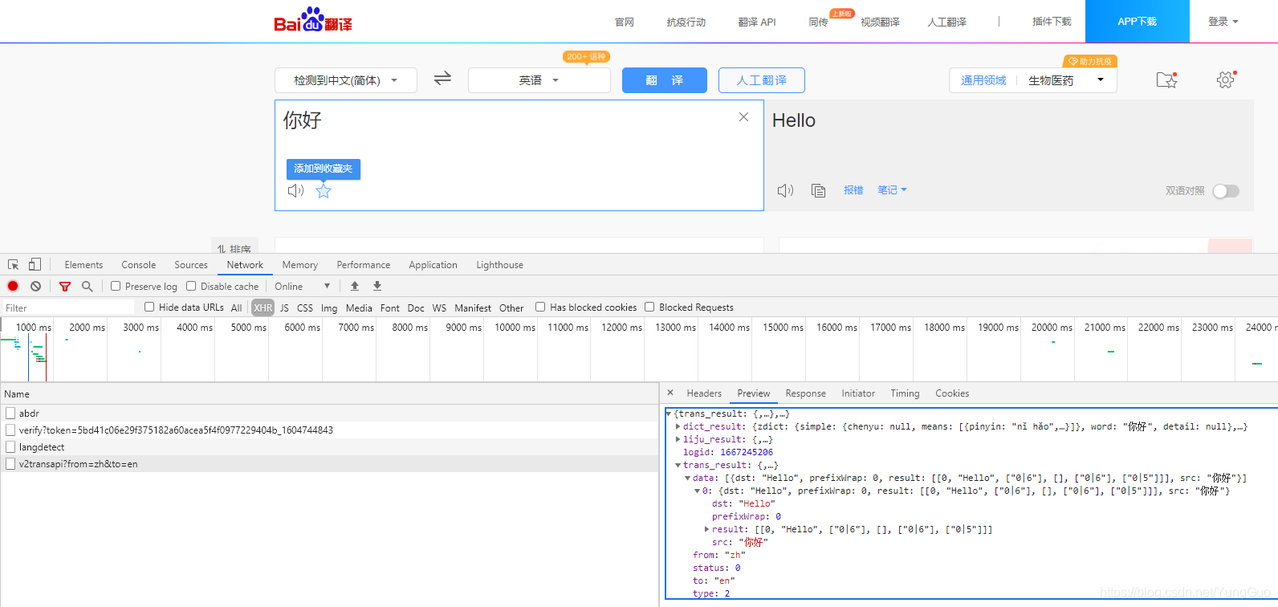Open the network search panel
Viewport: 1278px width, 607px height.
coord(87,286)
